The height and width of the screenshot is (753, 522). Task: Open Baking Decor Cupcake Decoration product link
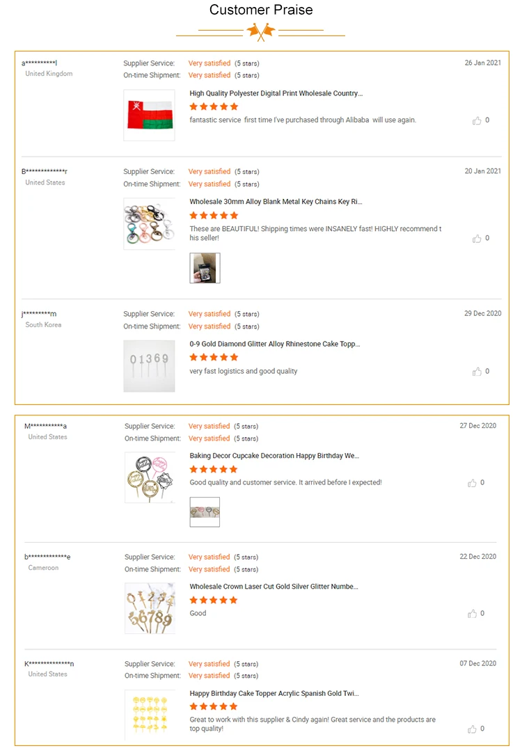coord(274,456)
